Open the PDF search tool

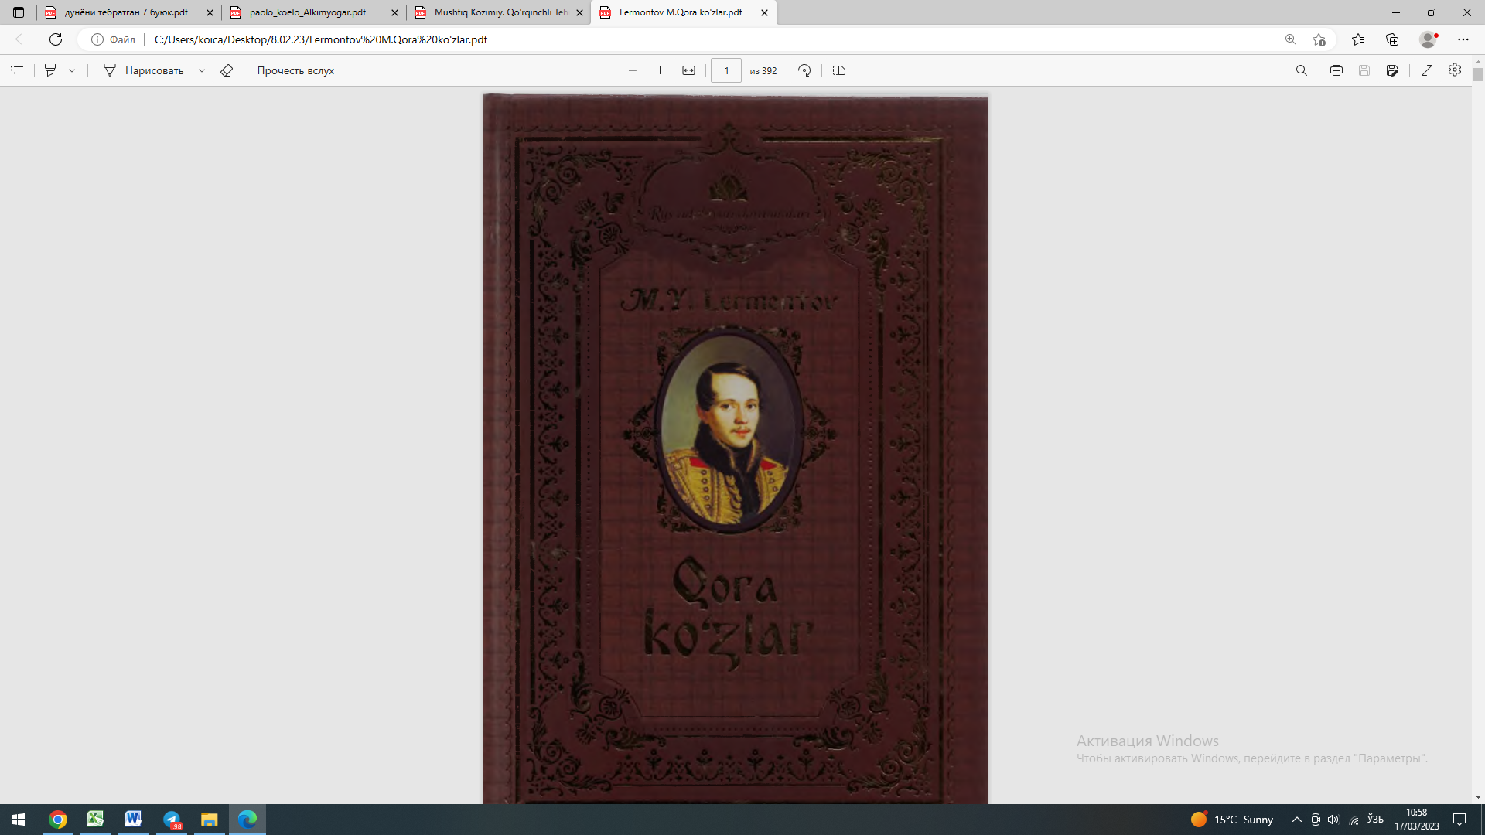click(1302, 70)
